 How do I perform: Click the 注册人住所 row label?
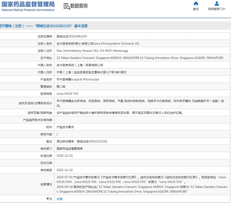(x=45, y=51)
